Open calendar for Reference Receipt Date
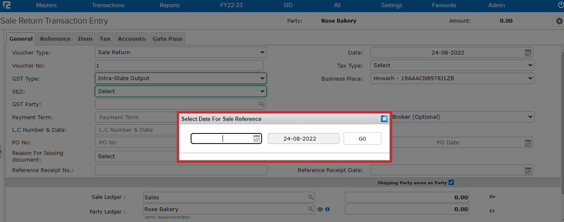Image resolution: width=564 pixels, height=222 pixels. (x=528, y=170)
